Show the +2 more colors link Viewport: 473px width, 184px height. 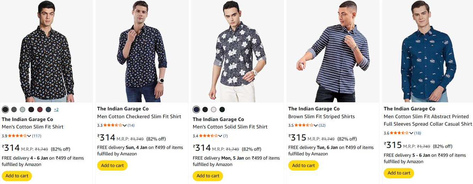(56, 110)
